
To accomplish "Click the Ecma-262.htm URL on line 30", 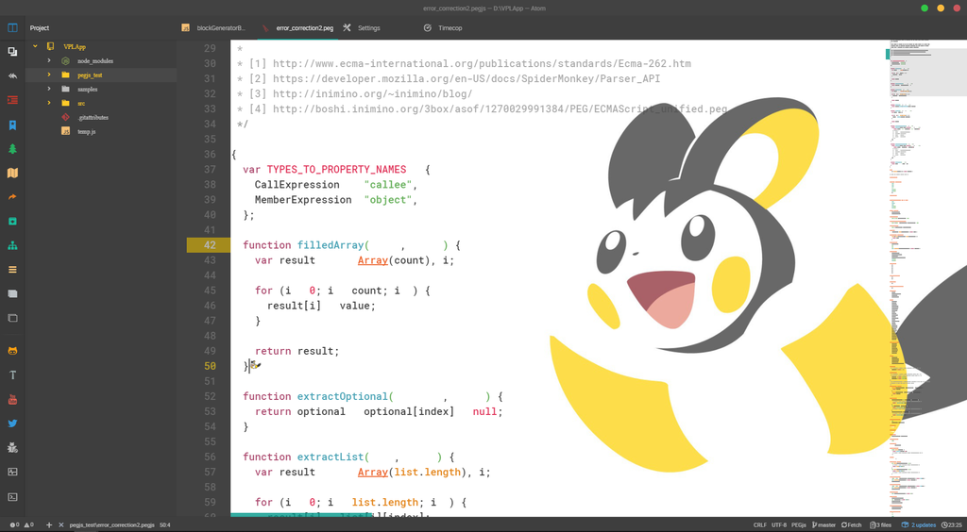I will point(482,63).
